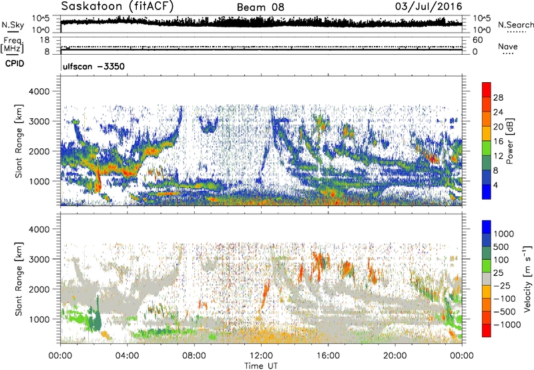Click "3000" on the power panel's range axis

pyautogui.click(x=39, y=122)
